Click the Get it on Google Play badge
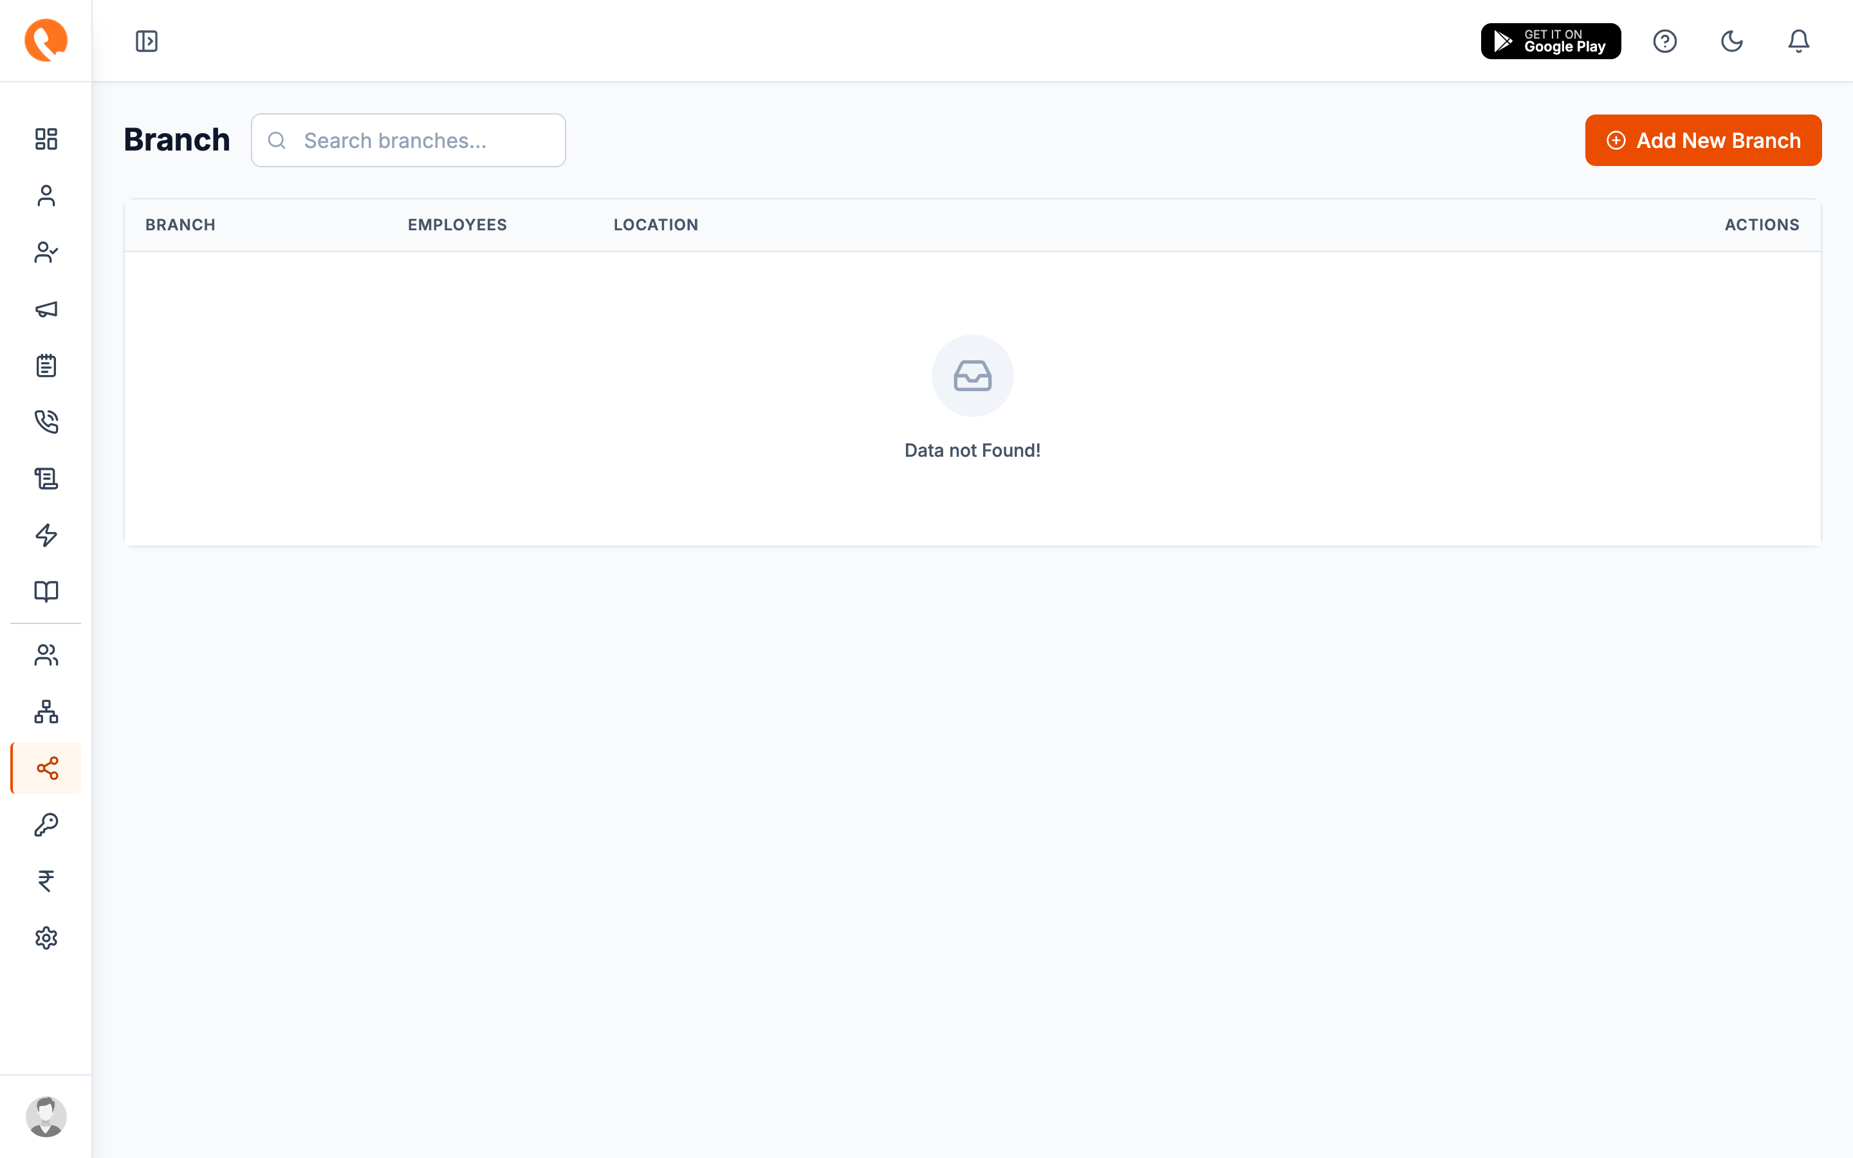Screen dimensions: 1853x1158 1551,41
